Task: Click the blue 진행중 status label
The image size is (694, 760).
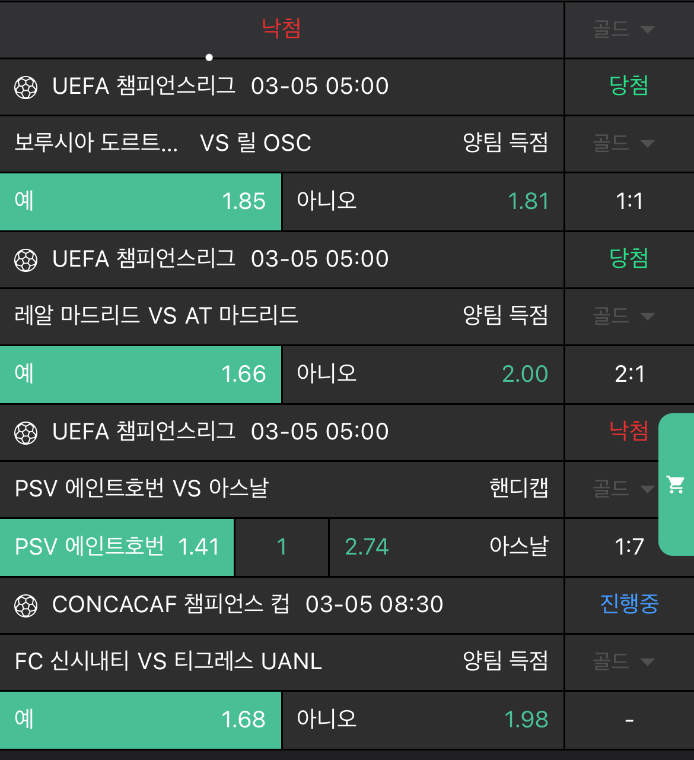Action: click(x=629, y=604)
